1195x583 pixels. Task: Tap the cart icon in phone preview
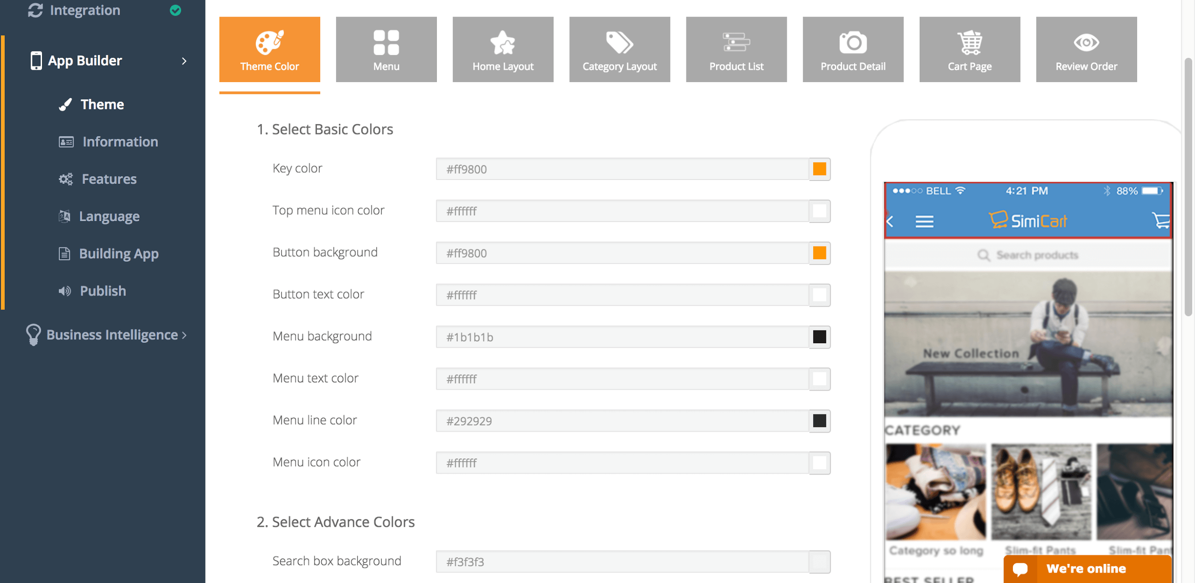[x=1161, y=221]
